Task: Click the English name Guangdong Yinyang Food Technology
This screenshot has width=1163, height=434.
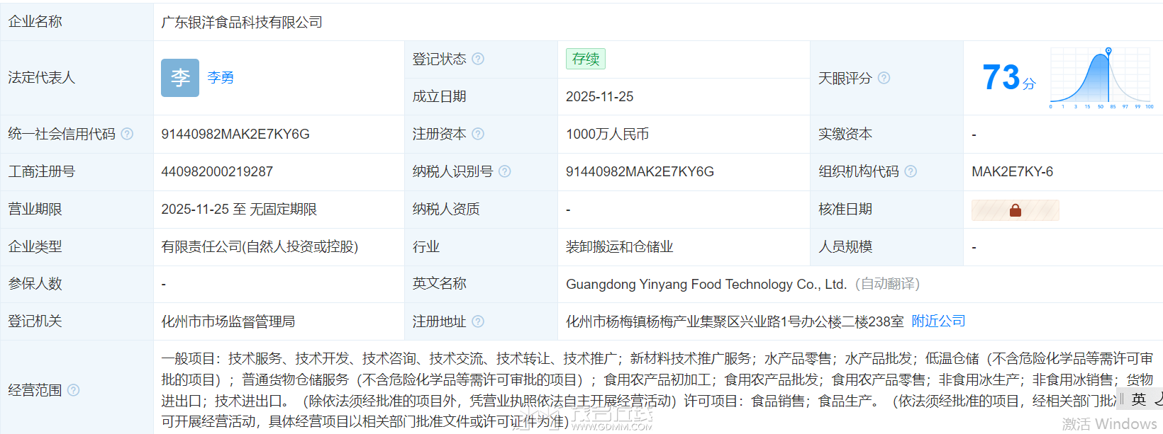Action: click(706, 284)
